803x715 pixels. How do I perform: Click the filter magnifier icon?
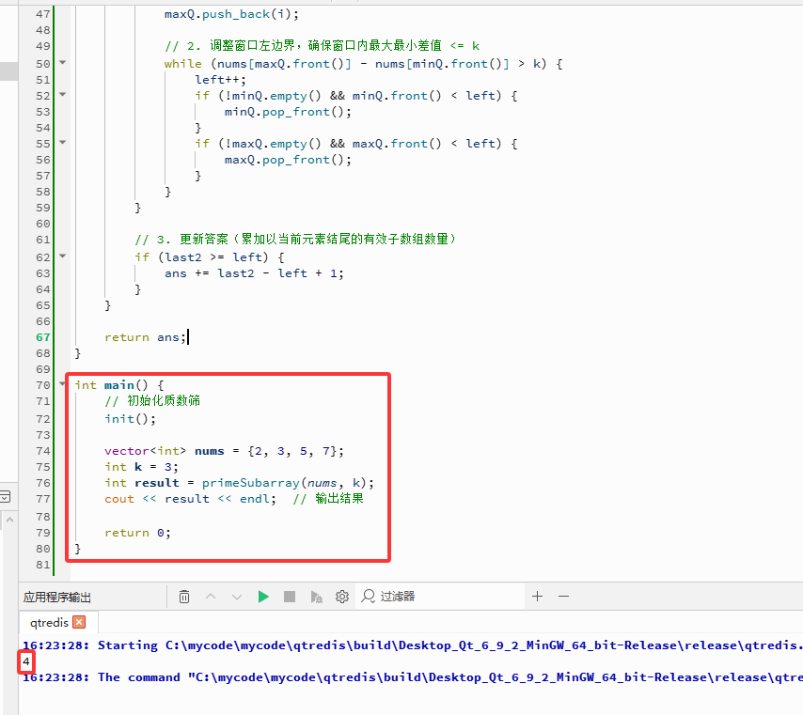tap(369, 597)
